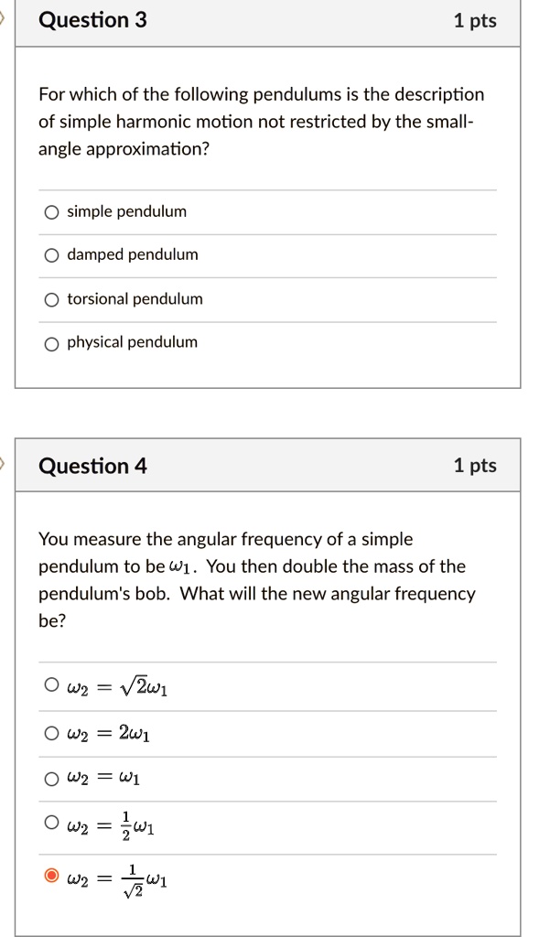Viewport: 550px width, 937px height.
Task: Select the simple pendulum answer option
Action: tap(51, 210)
